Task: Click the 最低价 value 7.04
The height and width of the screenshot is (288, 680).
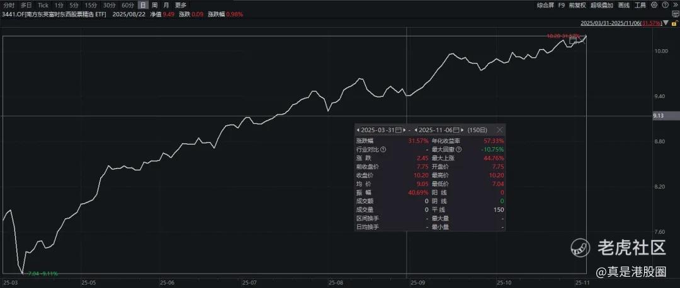Action: (x=498, y=184)
